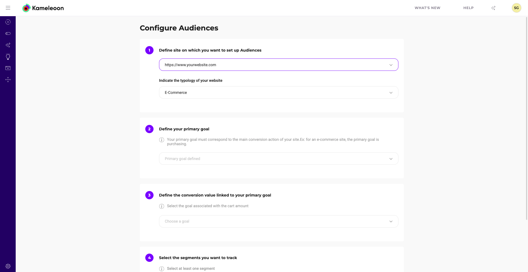Click the info icon near cart amount text
528x272 pixels.
[162, 206]
